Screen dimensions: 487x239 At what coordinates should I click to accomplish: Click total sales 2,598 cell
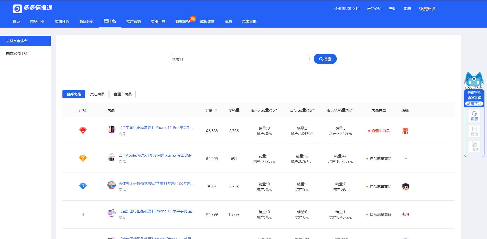click(234, 187)
